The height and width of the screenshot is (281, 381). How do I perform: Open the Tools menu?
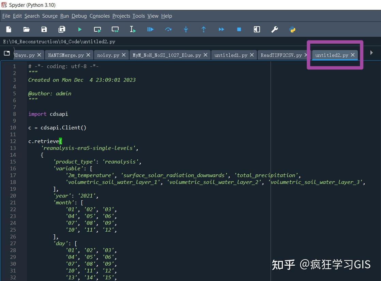pyautogui.click(x=138, y=16)
